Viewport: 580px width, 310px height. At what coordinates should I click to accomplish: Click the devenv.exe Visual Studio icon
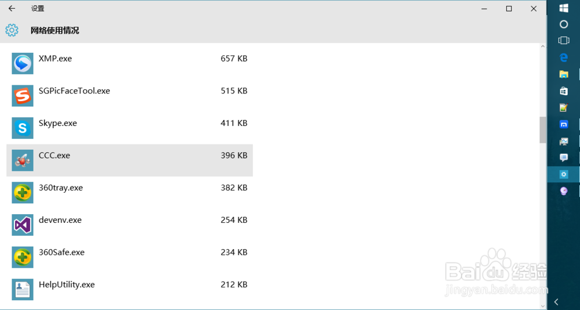point(23,225)
